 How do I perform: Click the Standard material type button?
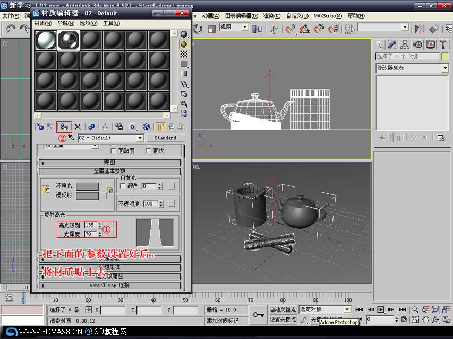(165, 138)
